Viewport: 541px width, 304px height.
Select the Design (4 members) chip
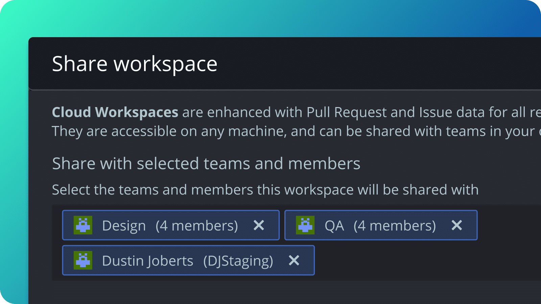click(171, 225)
